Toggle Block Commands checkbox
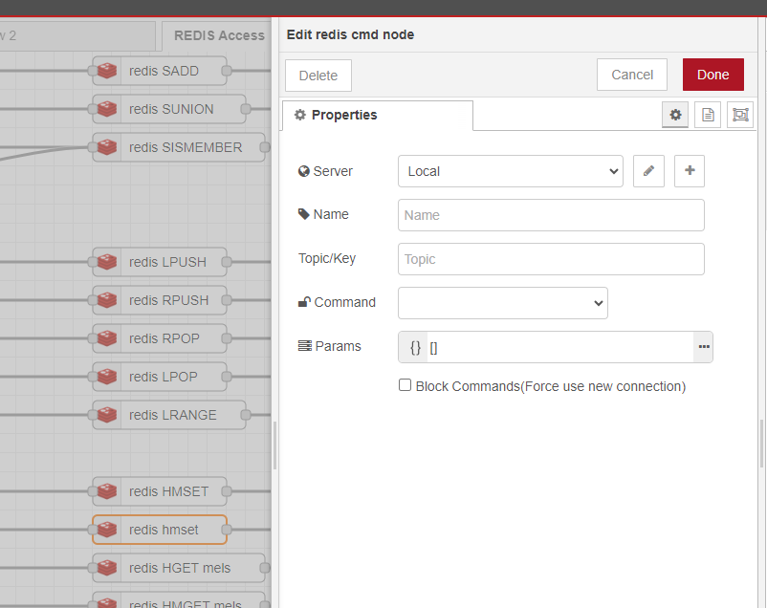Screen dimensions: 767x608 coord(405,385)
